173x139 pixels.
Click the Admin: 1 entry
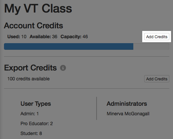click(29, 114)
